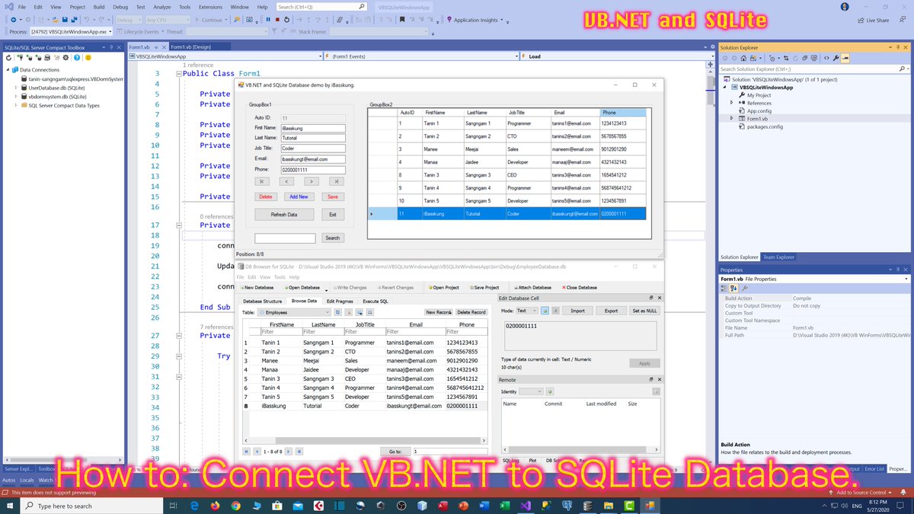Click New Record button in DB Browser
Viewport: 914px width, 514px height.
coord(439,312)
